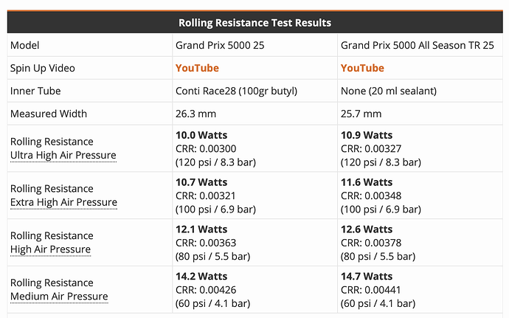
Task: Click the Medium Air Pressure label
Action: pos(59,297)
